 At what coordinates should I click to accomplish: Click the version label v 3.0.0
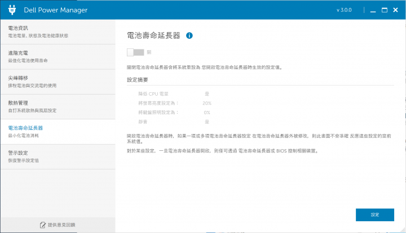click(x=344, y=10)
